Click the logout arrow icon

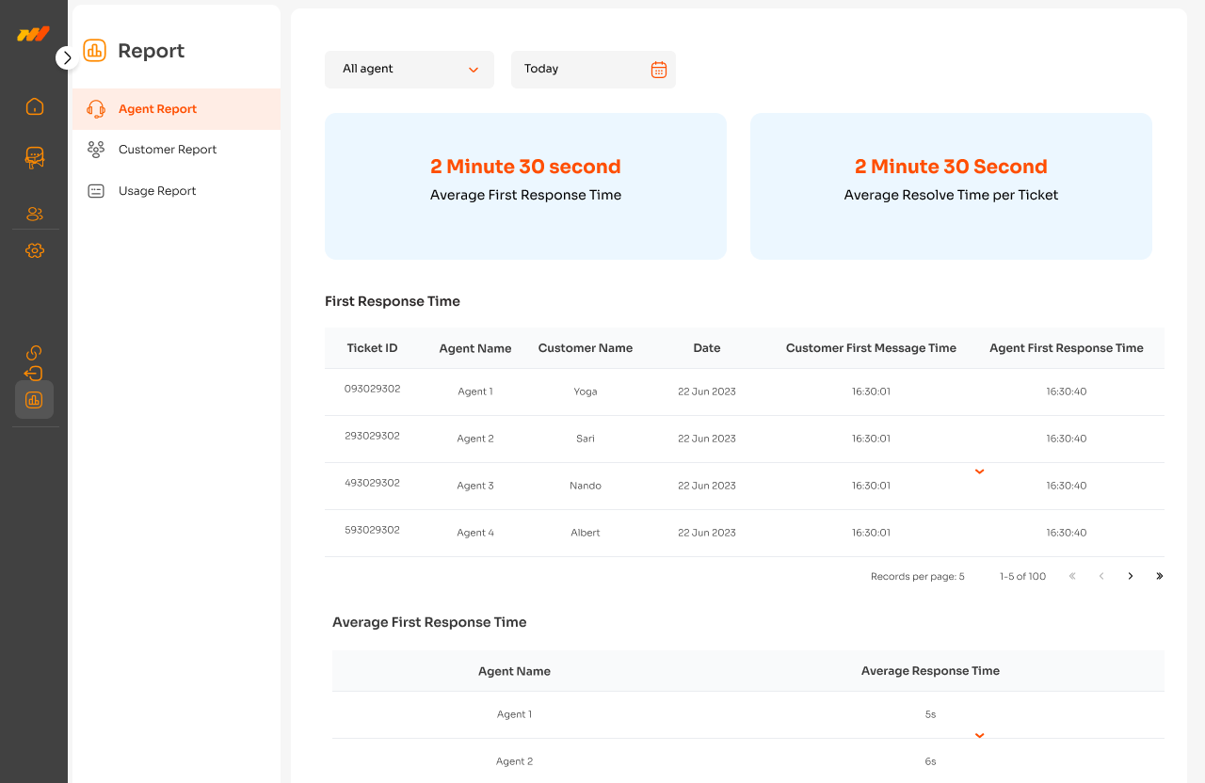click(34, 374)
